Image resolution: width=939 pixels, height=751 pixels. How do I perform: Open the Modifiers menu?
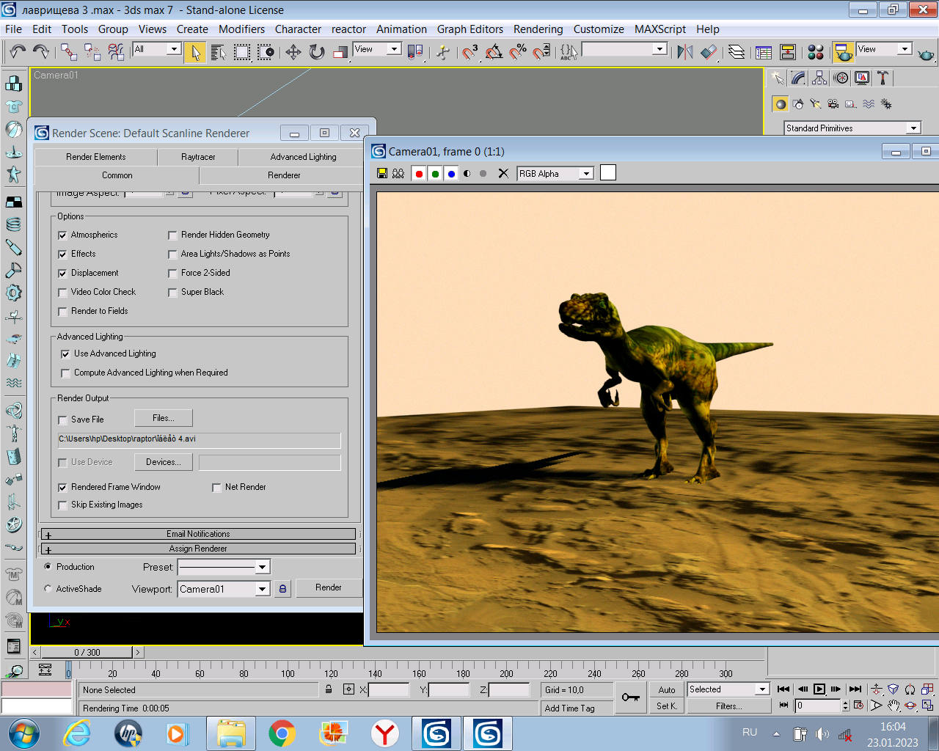point(241,29)
